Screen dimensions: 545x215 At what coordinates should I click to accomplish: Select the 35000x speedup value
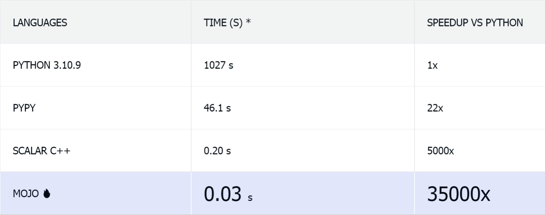point(459,194)
